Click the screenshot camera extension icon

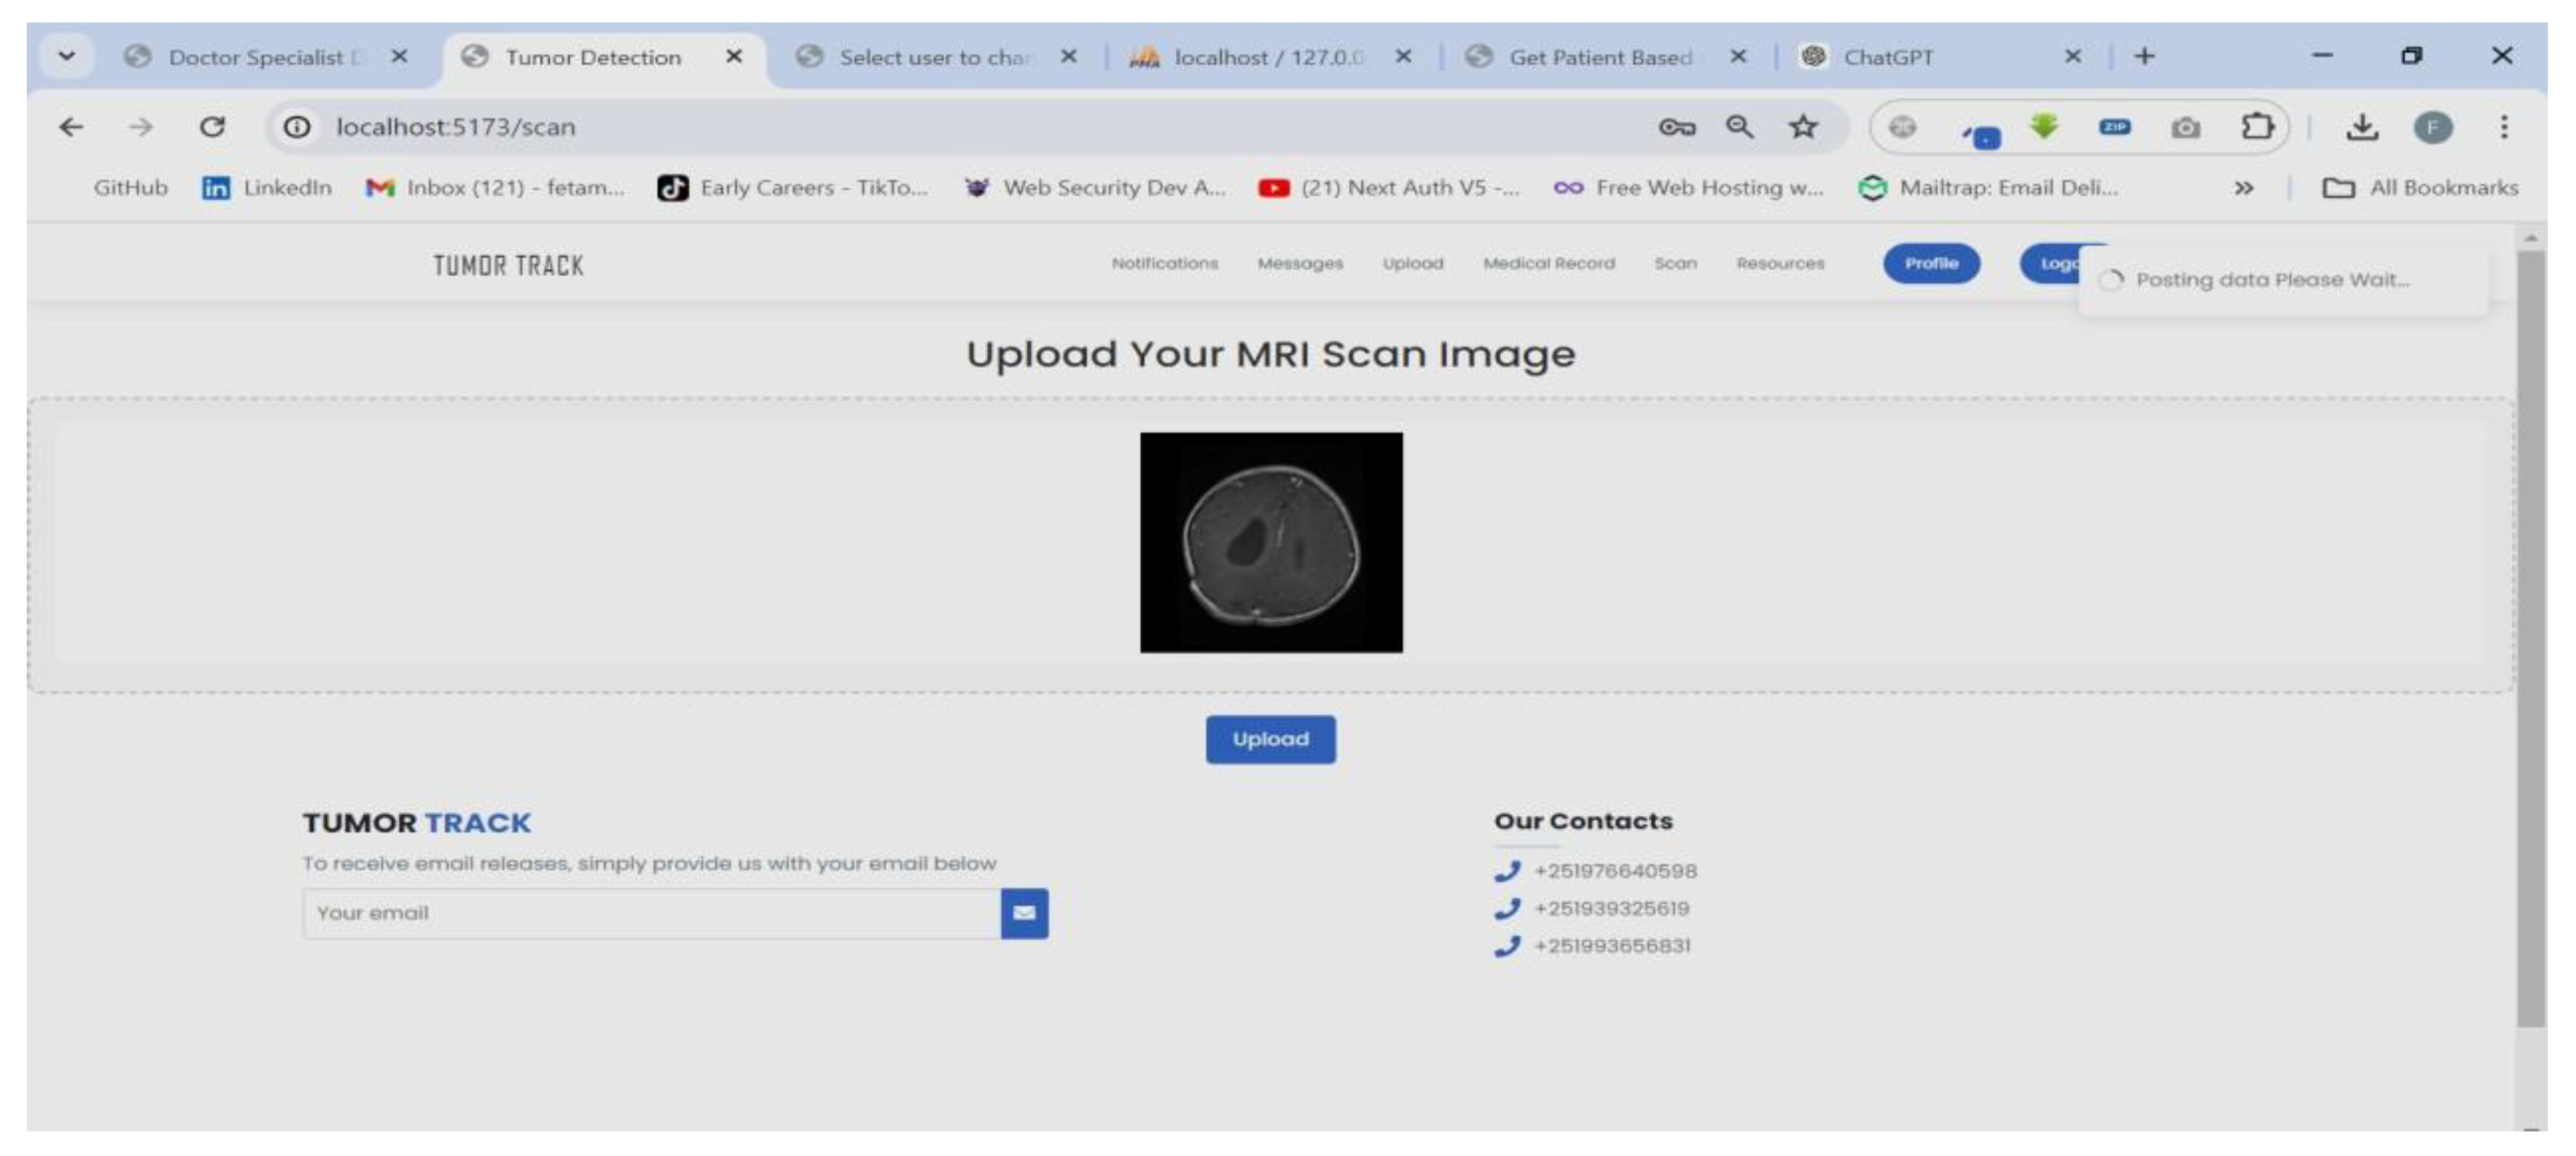[x=2186, y=127]
